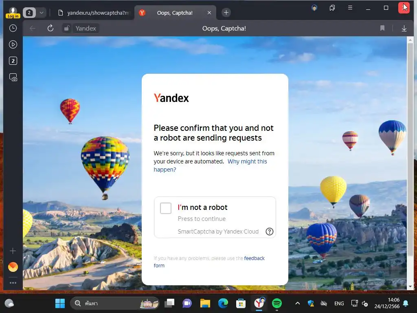This screenshot has width=417, height=313.
Task: Open the browser profile avatar icon
Action: point(314,8)
